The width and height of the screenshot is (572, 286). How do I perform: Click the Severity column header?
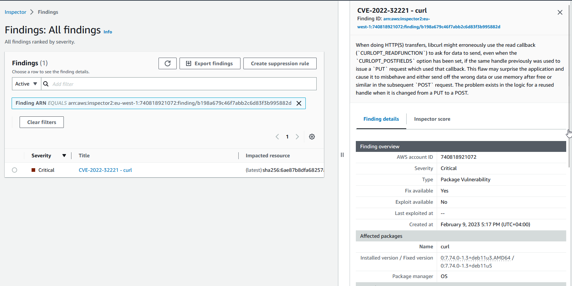point(41,156)
